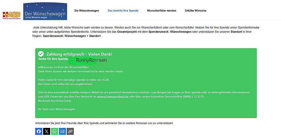
Task: Go to Wunscherfüller werden page
Action: 161,11
